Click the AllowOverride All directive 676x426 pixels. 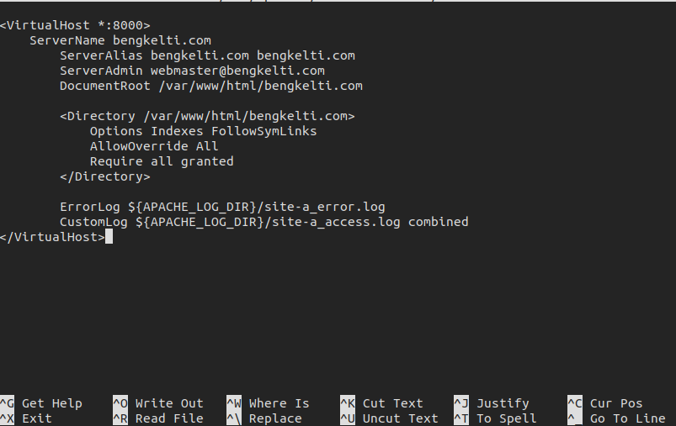coord(154,146)
